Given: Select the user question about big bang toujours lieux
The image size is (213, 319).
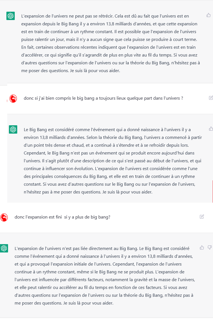Looking at the screenshot, I should click(103, 98).
